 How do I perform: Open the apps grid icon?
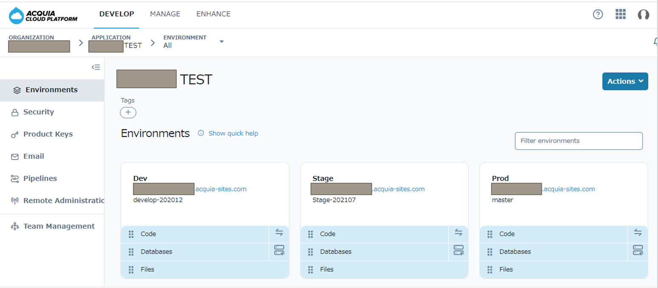pos(621,14)
